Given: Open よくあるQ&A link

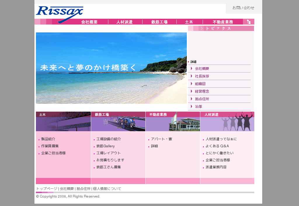Looking at the screenshot, I should [x=217, y=146].
